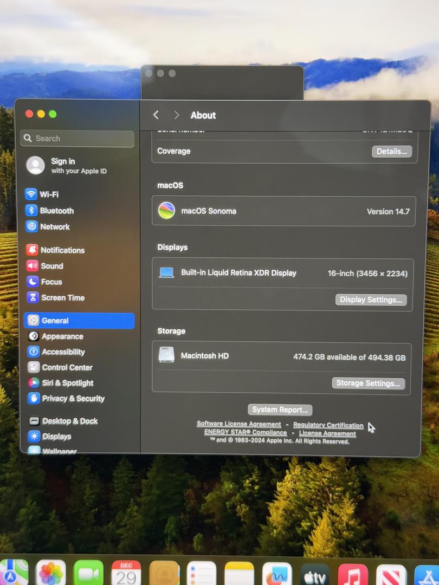Open Focus settings

tap(51, 282)
